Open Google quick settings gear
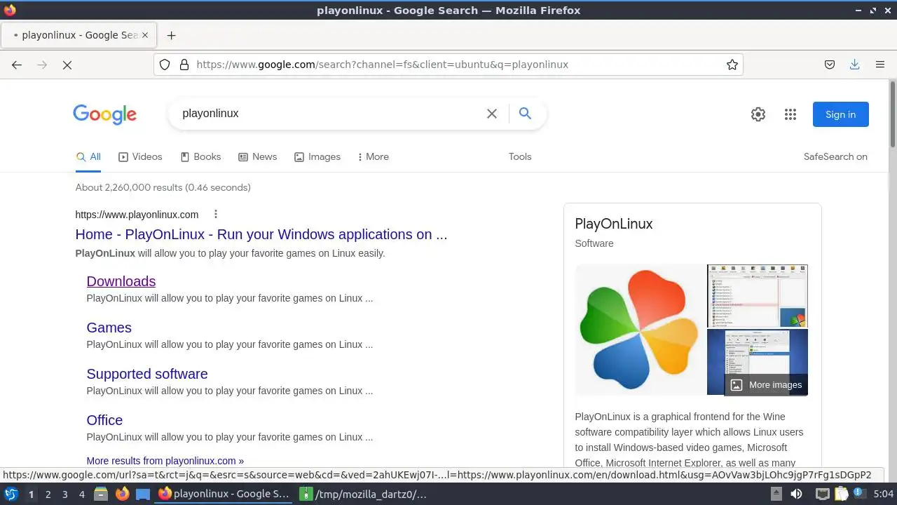 click(x=758, y=114)
